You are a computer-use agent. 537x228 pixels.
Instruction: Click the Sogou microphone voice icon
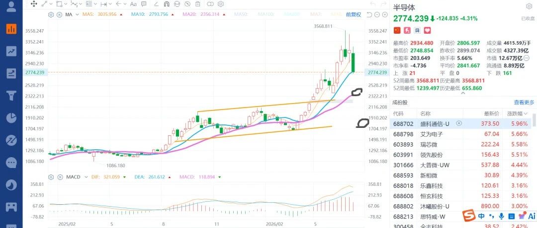click(x=502, y=216)
